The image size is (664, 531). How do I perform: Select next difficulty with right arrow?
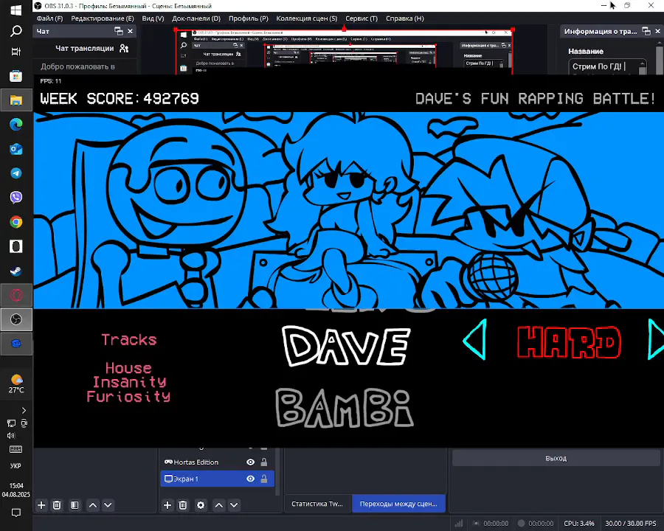656,339
